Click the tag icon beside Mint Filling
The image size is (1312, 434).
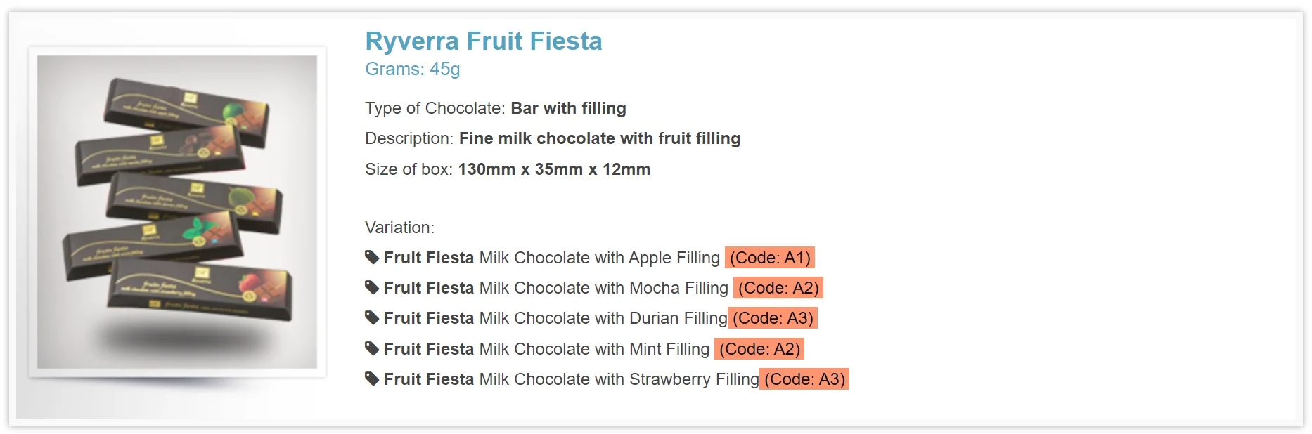click(372, 349)
